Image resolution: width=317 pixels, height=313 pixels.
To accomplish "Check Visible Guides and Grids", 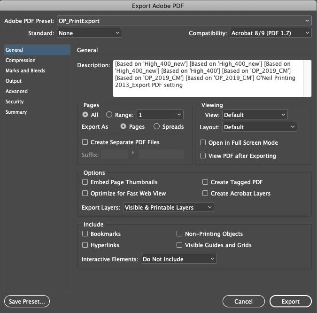I will point(179,245).
